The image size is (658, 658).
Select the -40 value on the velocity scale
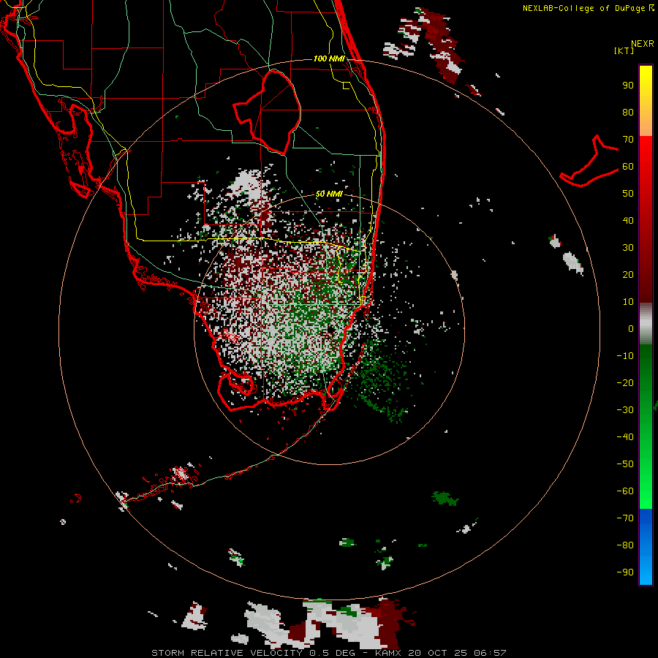click(625, 437)
